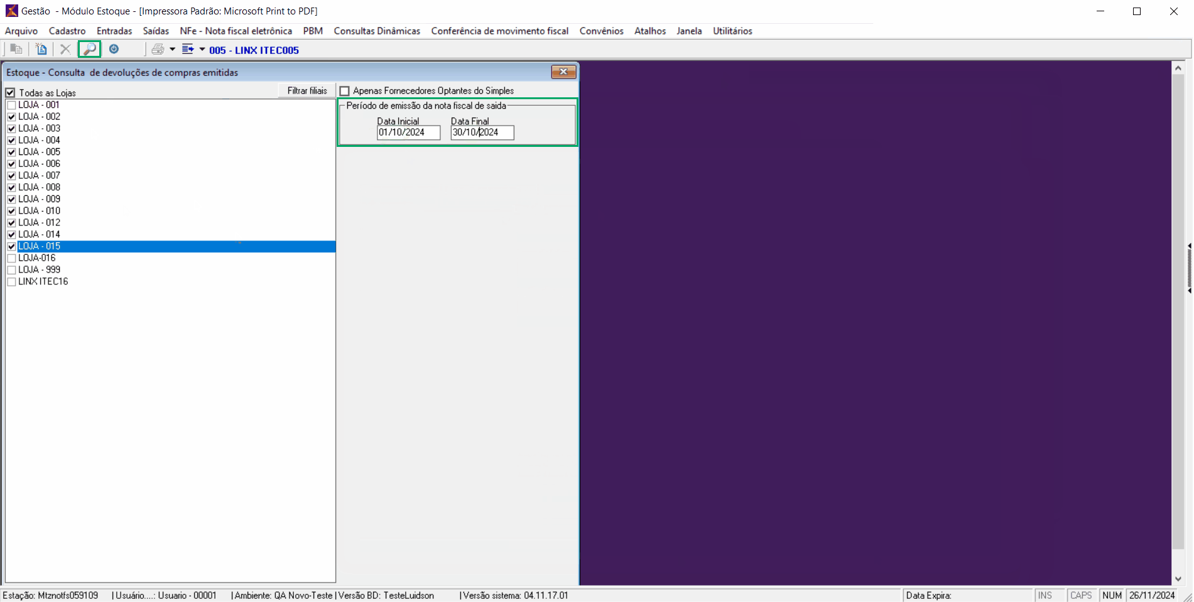Click the printer toolbar icon
Screen dimensions: 1194x602
[158, 49]
